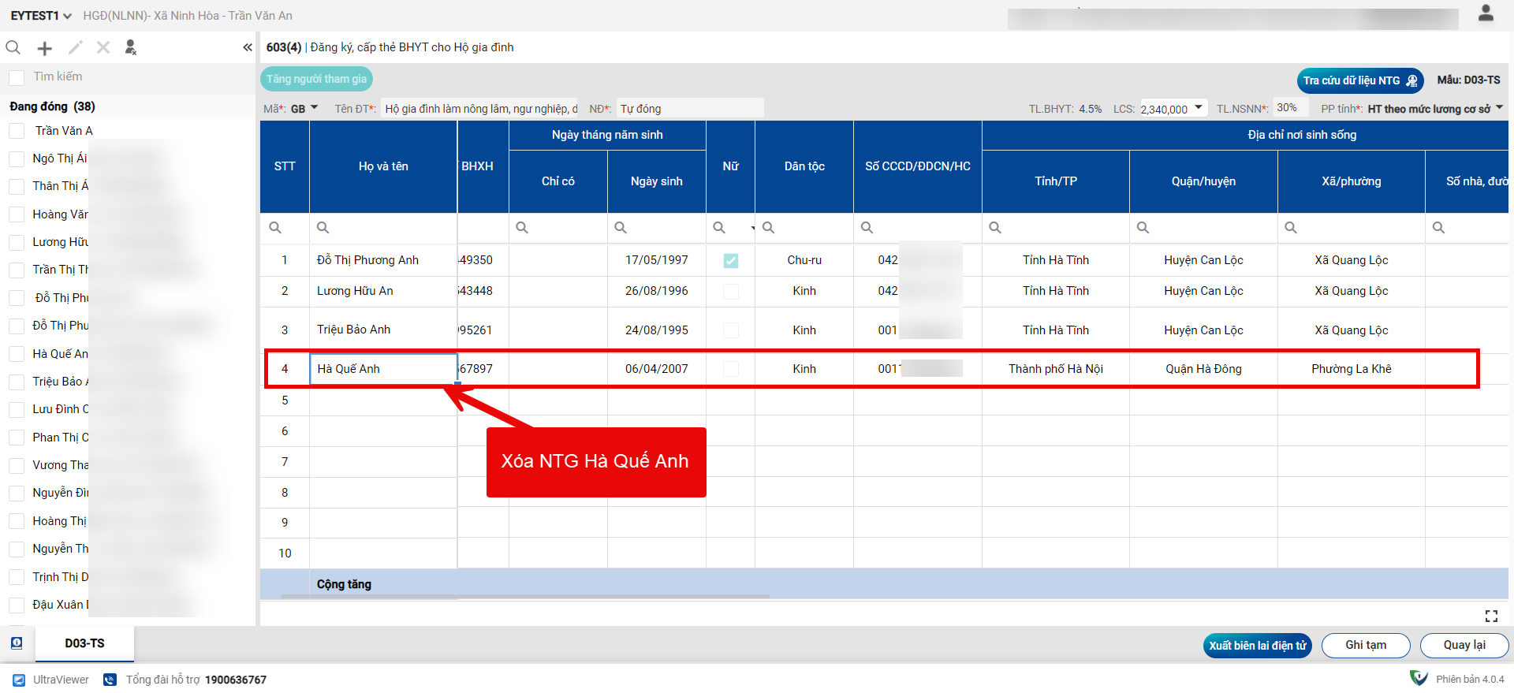Open the user account icon at top right
The image size is (1514, 693).
tap(1486, 13)
